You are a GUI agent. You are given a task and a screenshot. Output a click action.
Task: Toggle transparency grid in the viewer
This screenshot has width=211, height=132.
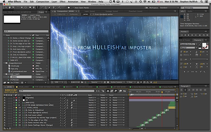(108, 82)
